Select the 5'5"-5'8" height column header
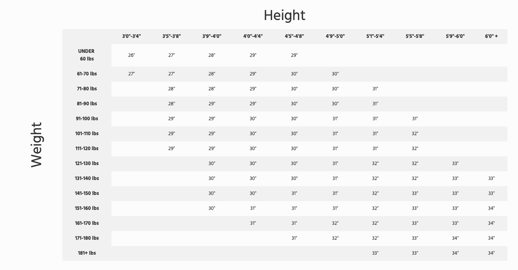The image size is (518, 270). pyautogui.click(x=415, y=36)
